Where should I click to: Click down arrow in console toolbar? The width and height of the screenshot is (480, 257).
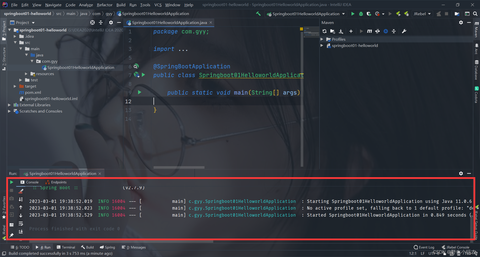click(21, 215)
